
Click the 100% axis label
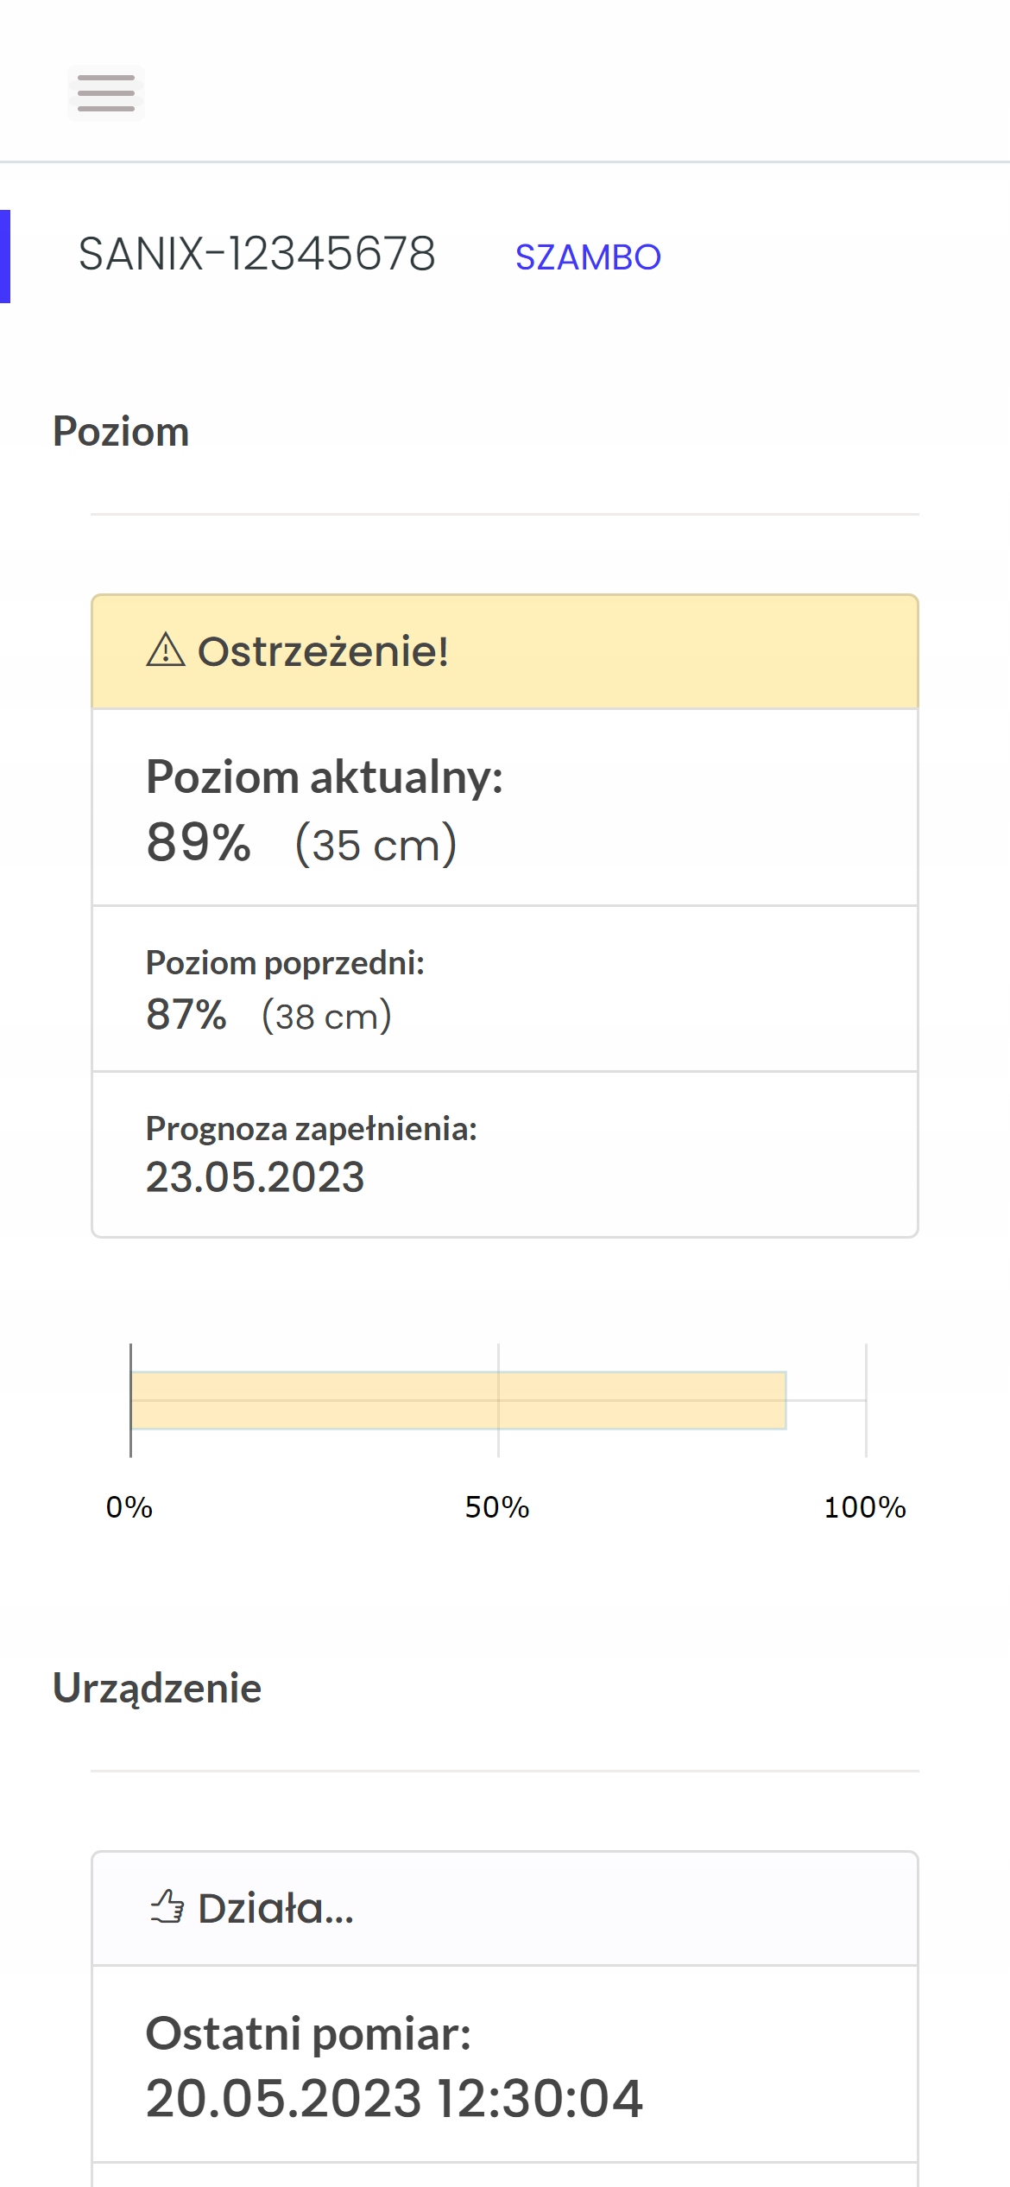(865, 1507)
